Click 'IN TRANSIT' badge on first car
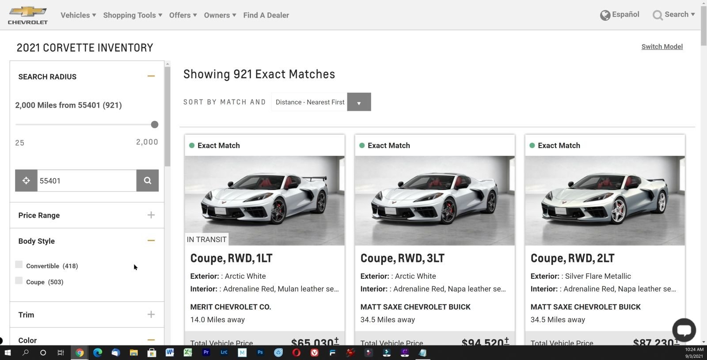707x360 pixels. coord(206,239)
